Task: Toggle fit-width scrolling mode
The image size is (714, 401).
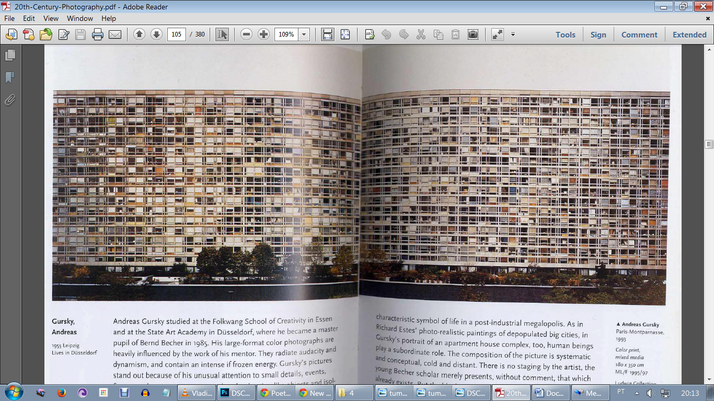Action: tap(328, 34)
